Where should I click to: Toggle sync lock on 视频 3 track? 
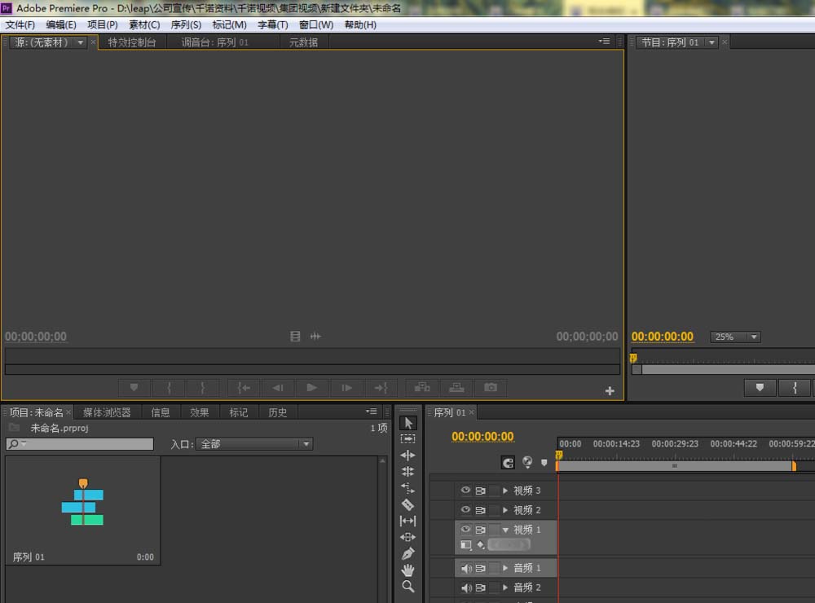(x=480, y=491)
